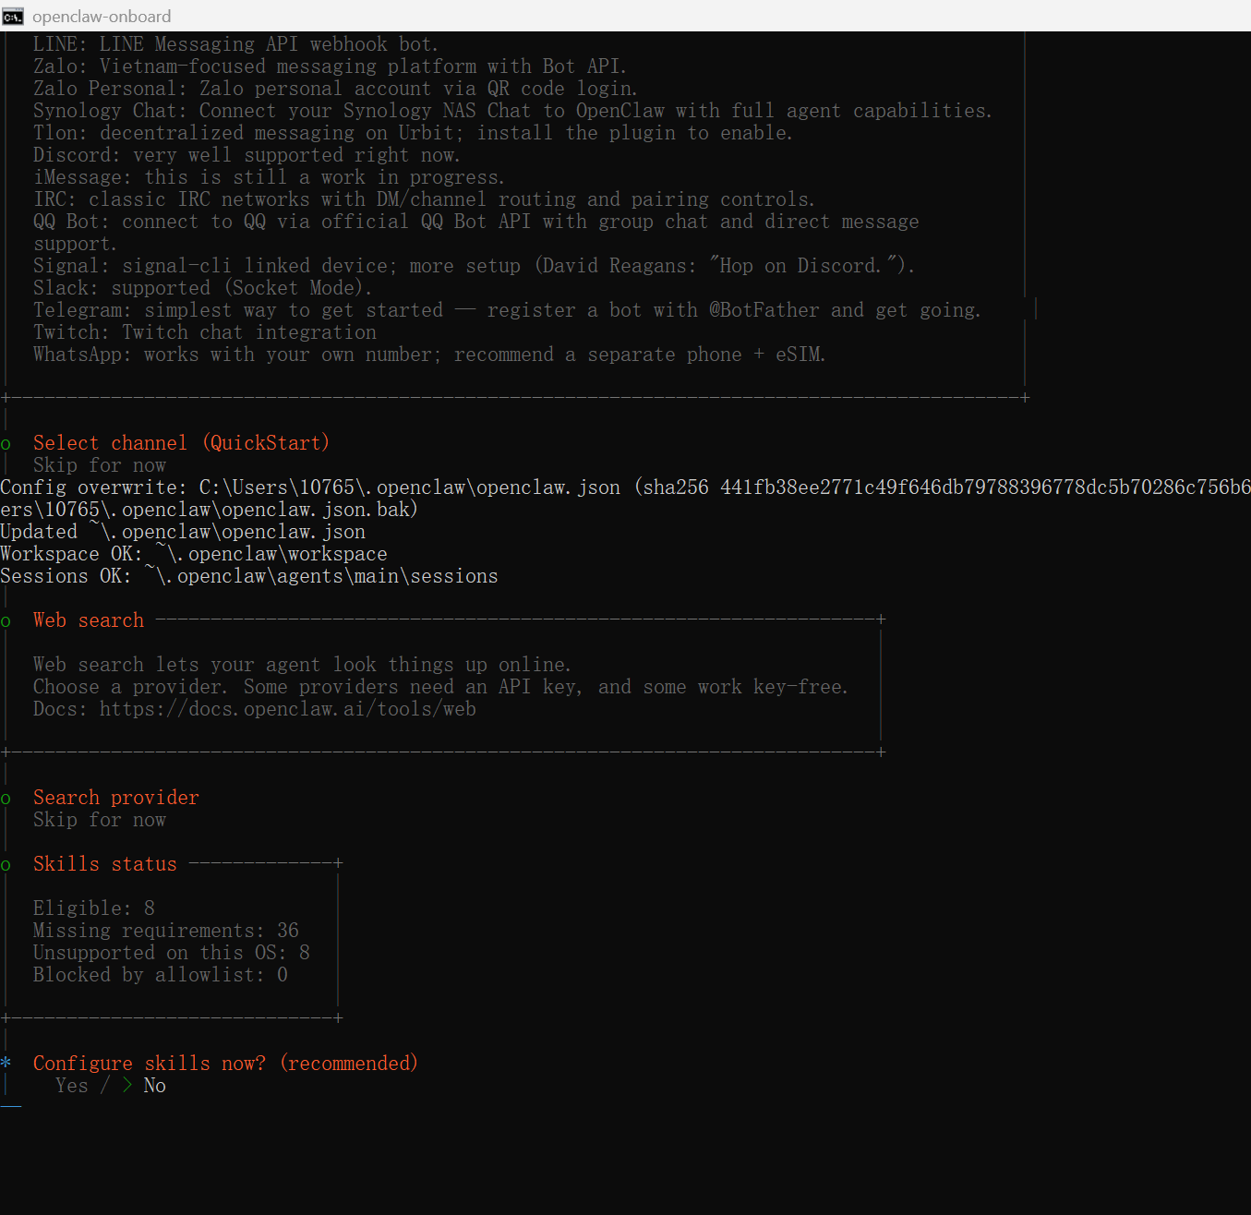Click the 'Search provider' heading
This screenshot has width=1251, height=1215.
116,798
